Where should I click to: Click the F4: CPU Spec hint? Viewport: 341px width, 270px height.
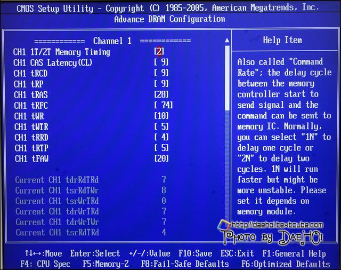click(45, 264)
